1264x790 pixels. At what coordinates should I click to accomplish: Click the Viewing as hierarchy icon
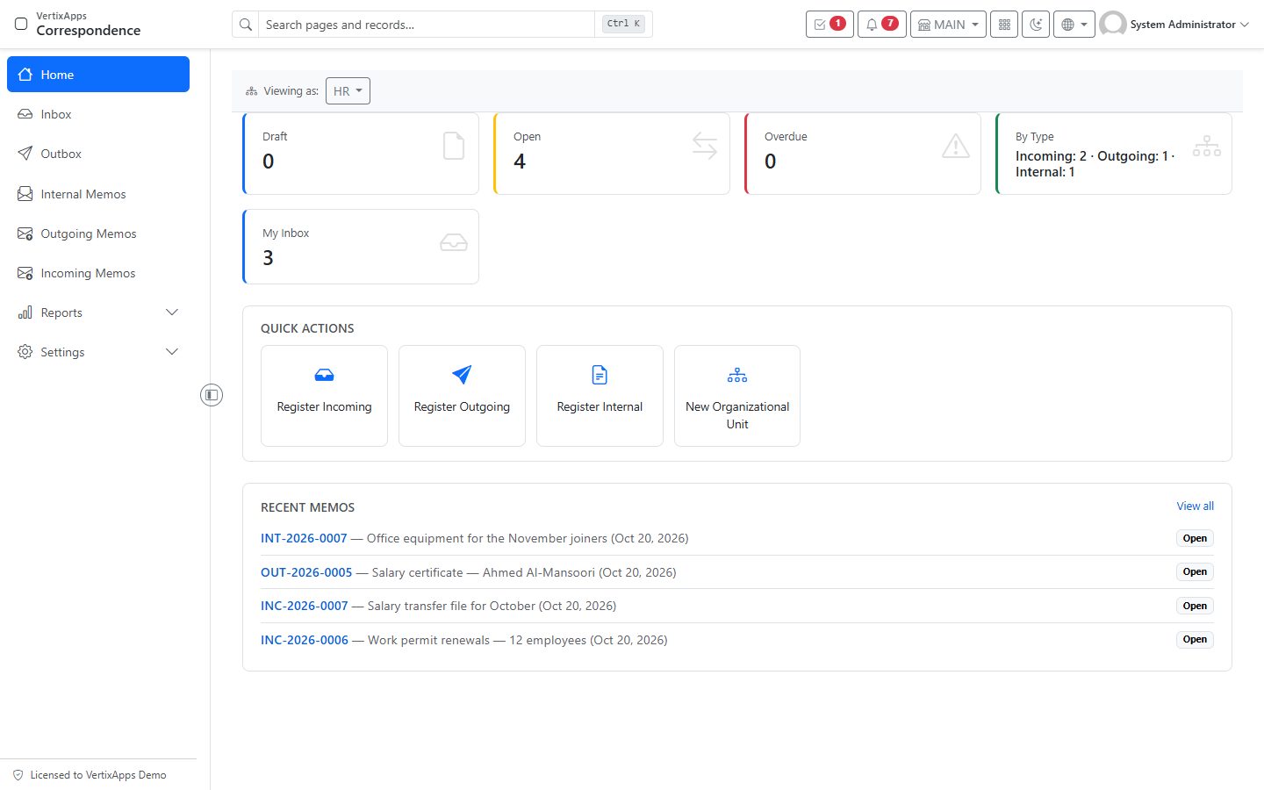[252, 91]
